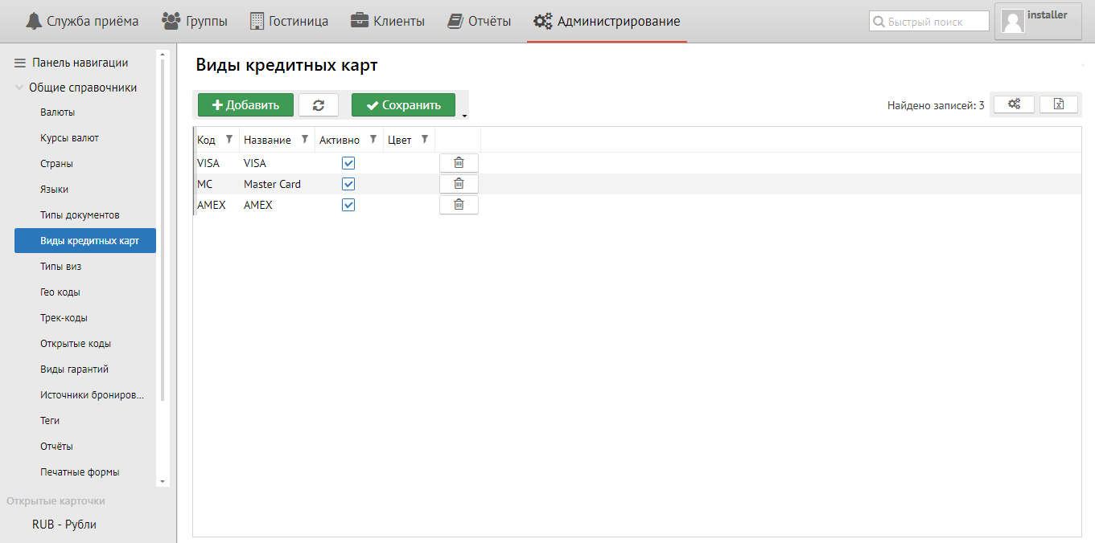Collapse the Общие справочники tree section
Viewport: 1095px width, 543px height.
tap(19, 88)
